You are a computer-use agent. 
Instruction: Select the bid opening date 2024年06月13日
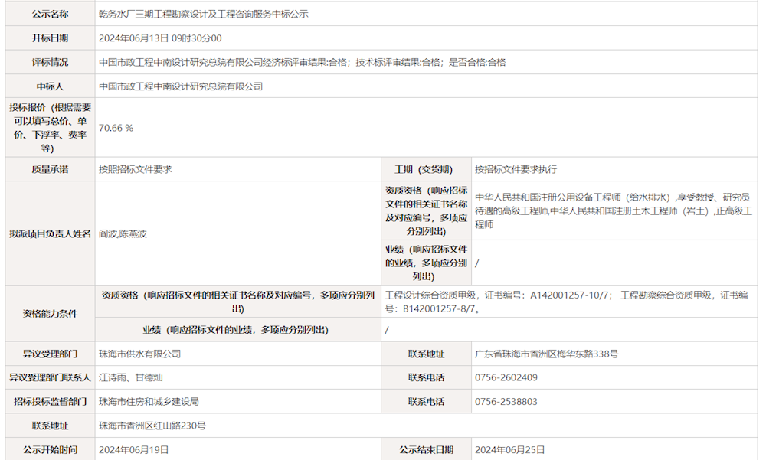pyautogui.click(x=161, y=37)
